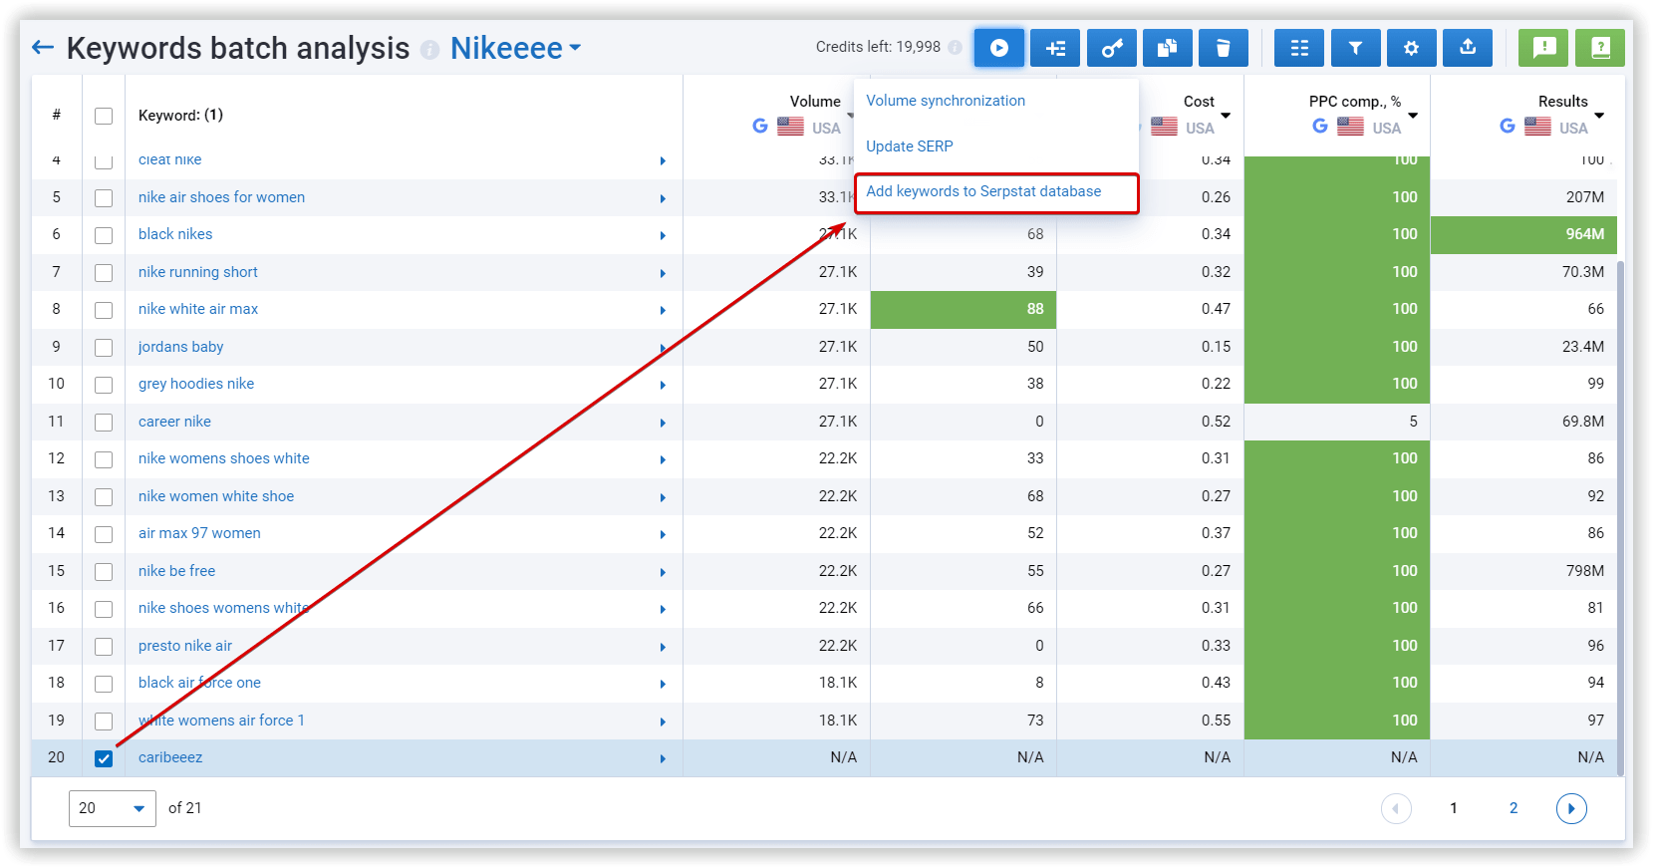Check the box for nike running short
Viewport: 1653px width, 868px height.
[x=104, y=273]
